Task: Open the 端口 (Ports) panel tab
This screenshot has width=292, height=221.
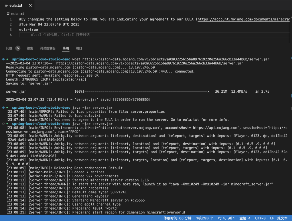Action: click(79, 48)
